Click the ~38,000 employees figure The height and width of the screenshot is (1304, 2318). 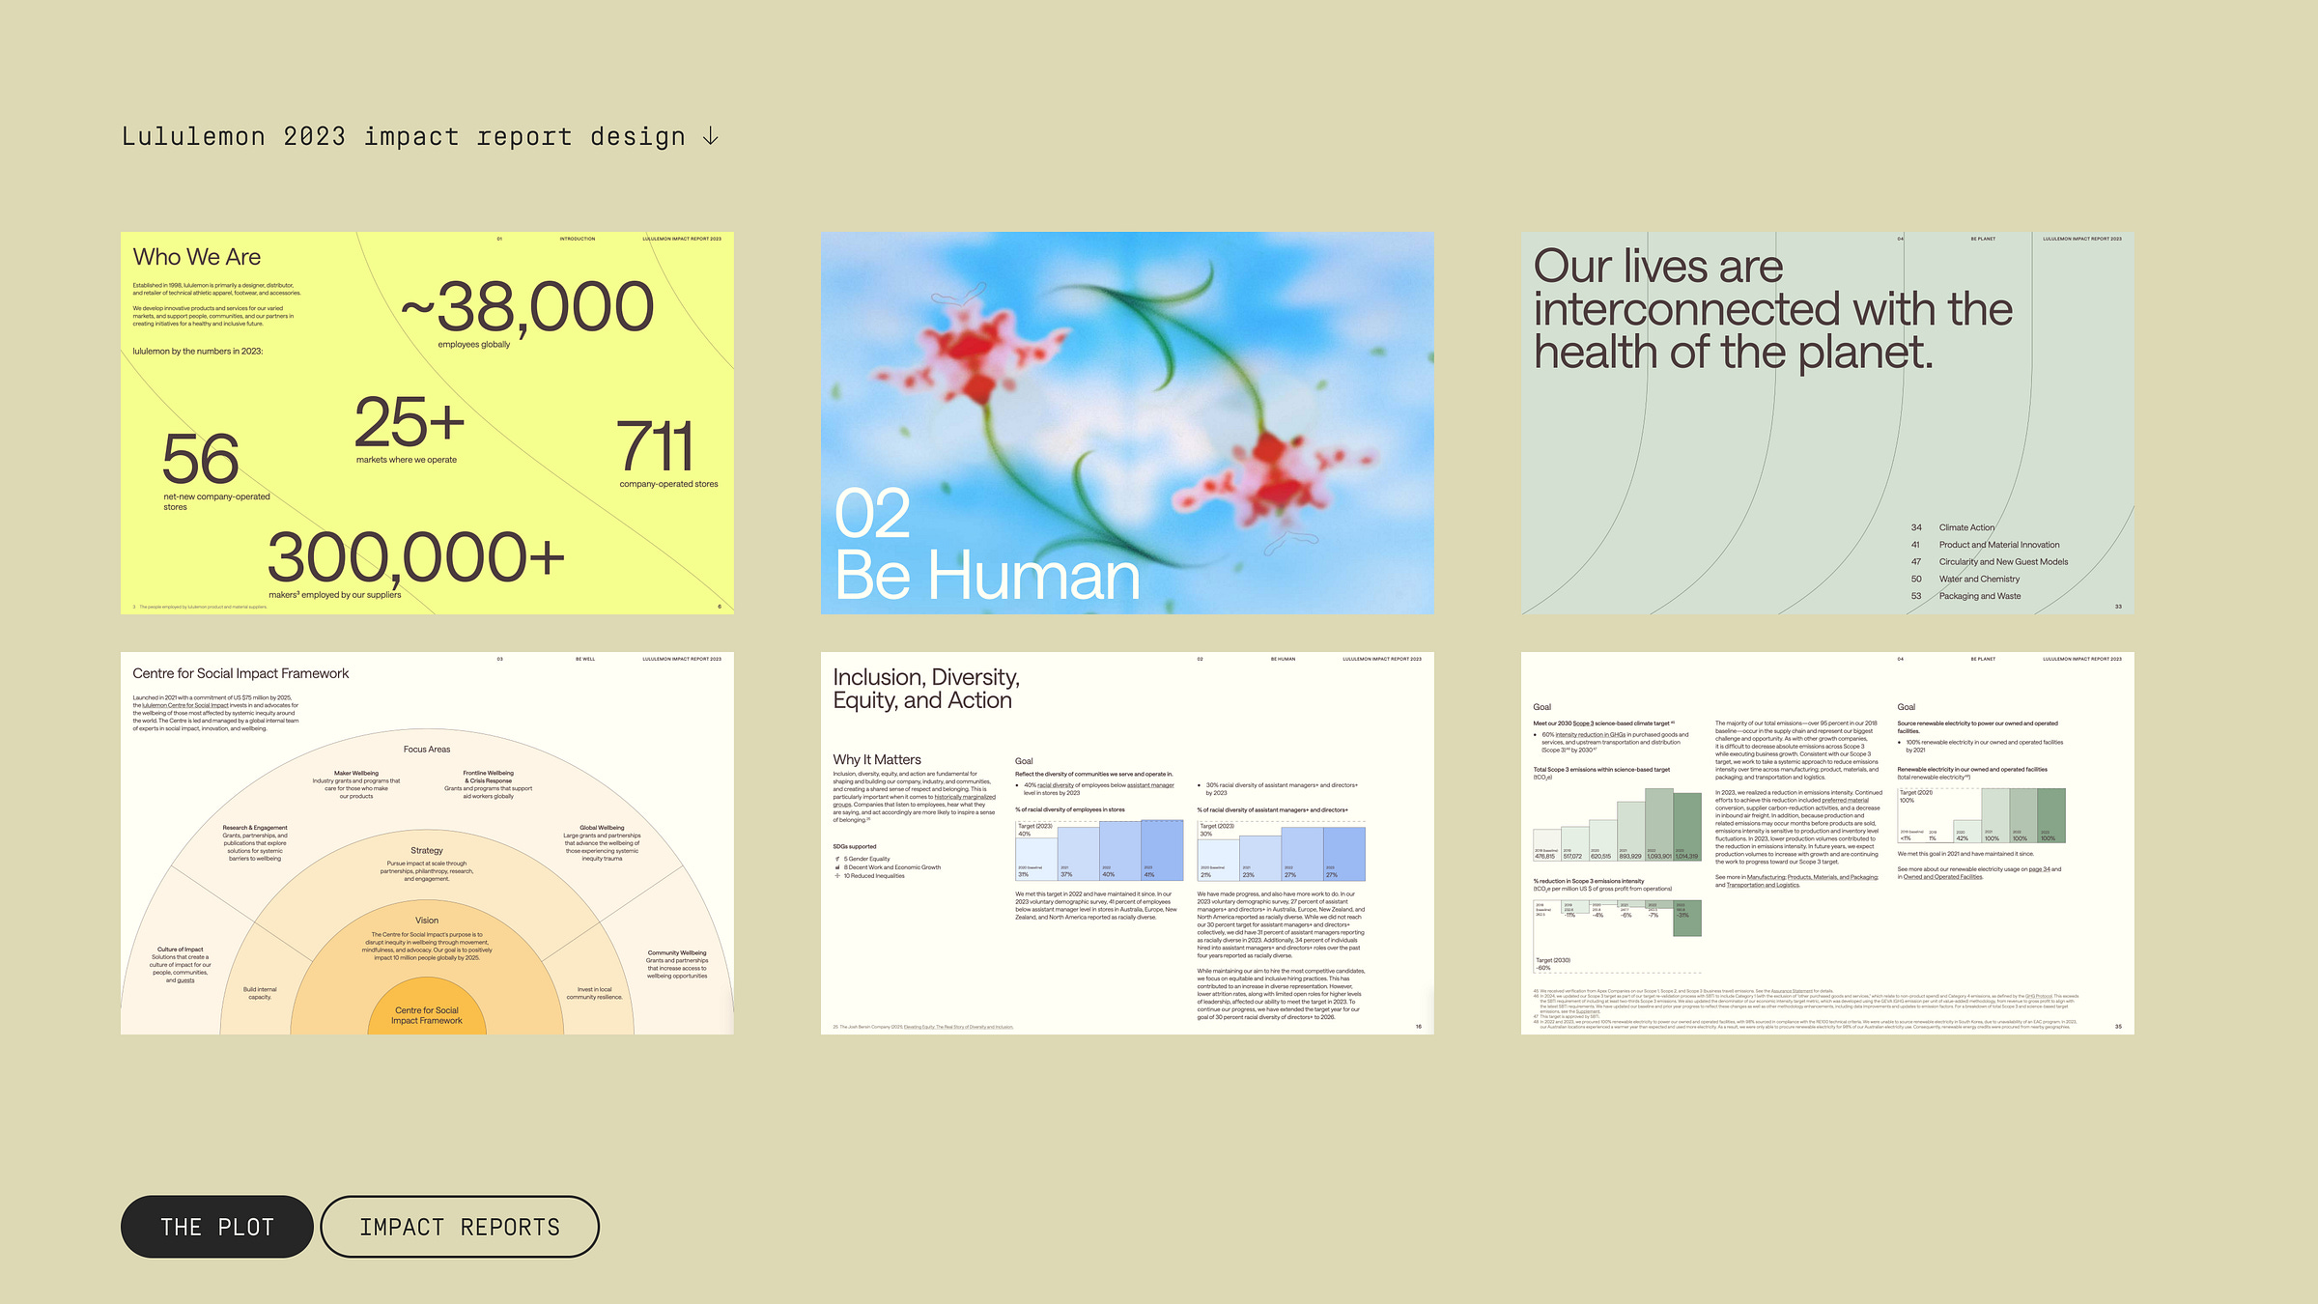[527, 307]
